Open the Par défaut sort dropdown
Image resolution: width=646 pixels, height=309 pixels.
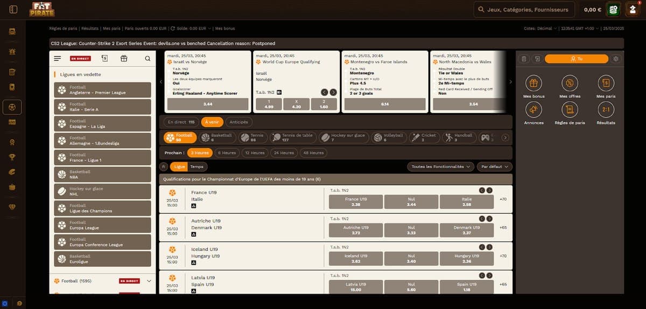(495, 167)
